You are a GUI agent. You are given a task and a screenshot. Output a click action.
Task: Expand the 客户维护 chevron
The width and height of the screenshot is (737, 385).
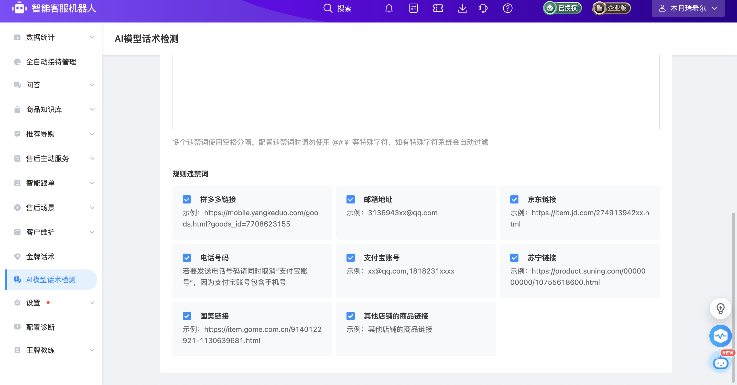92,232
